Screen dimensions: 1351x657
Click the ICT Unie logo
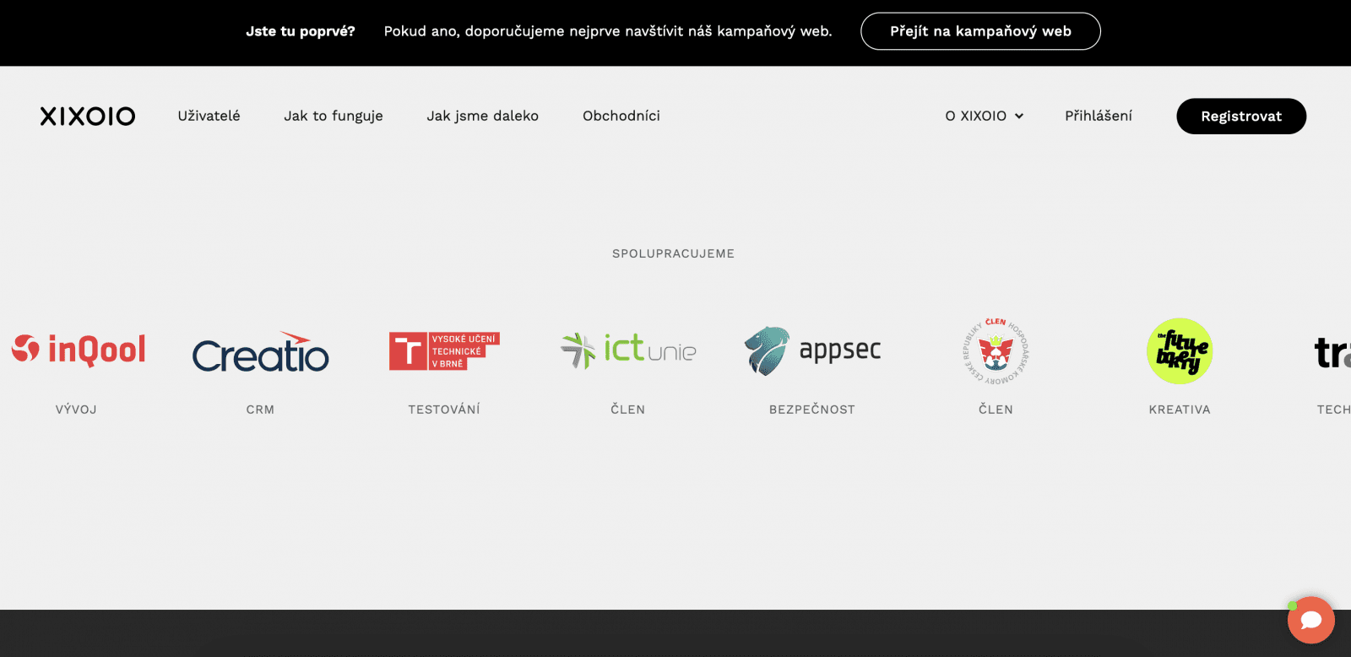tap(628, 350)
